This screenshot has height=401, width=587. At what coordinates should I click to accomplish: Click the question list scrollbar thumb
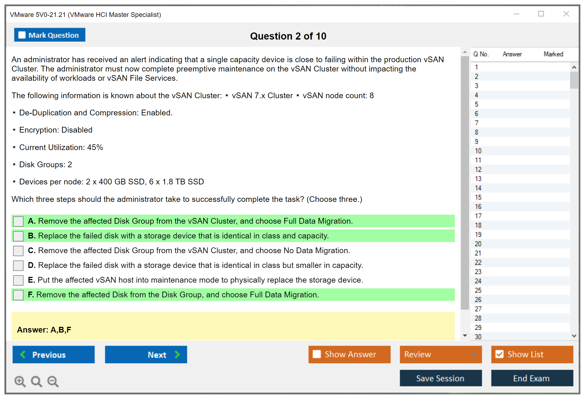(574, 80)
